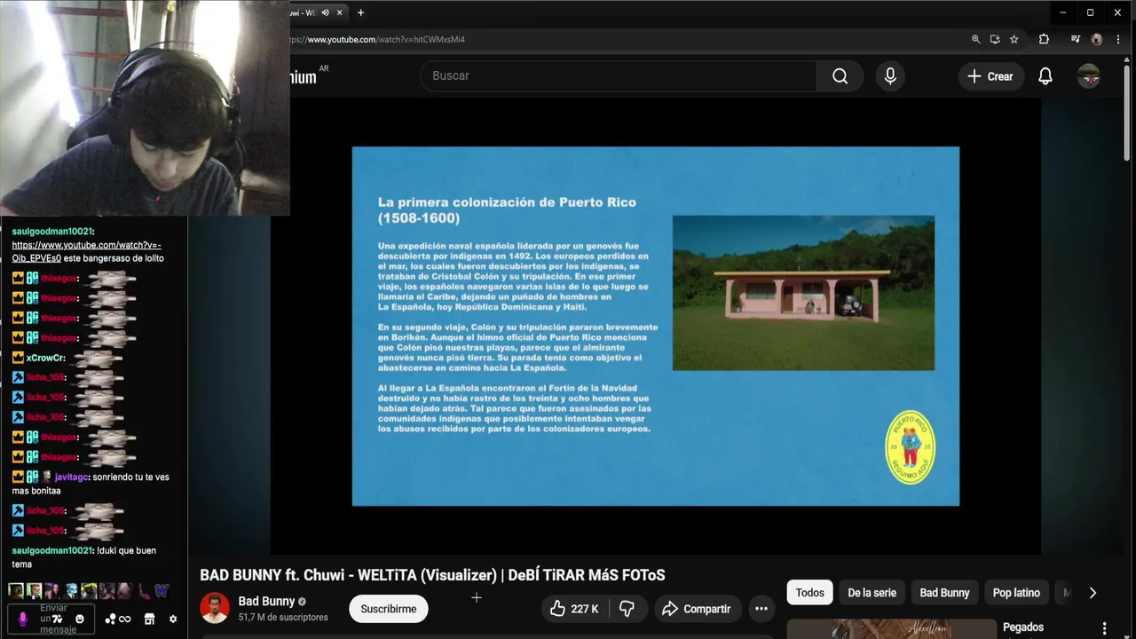The height and width of the screenshot is (639, 1136).
Task: Select the Todos filter chip
Action: (809, 593)
